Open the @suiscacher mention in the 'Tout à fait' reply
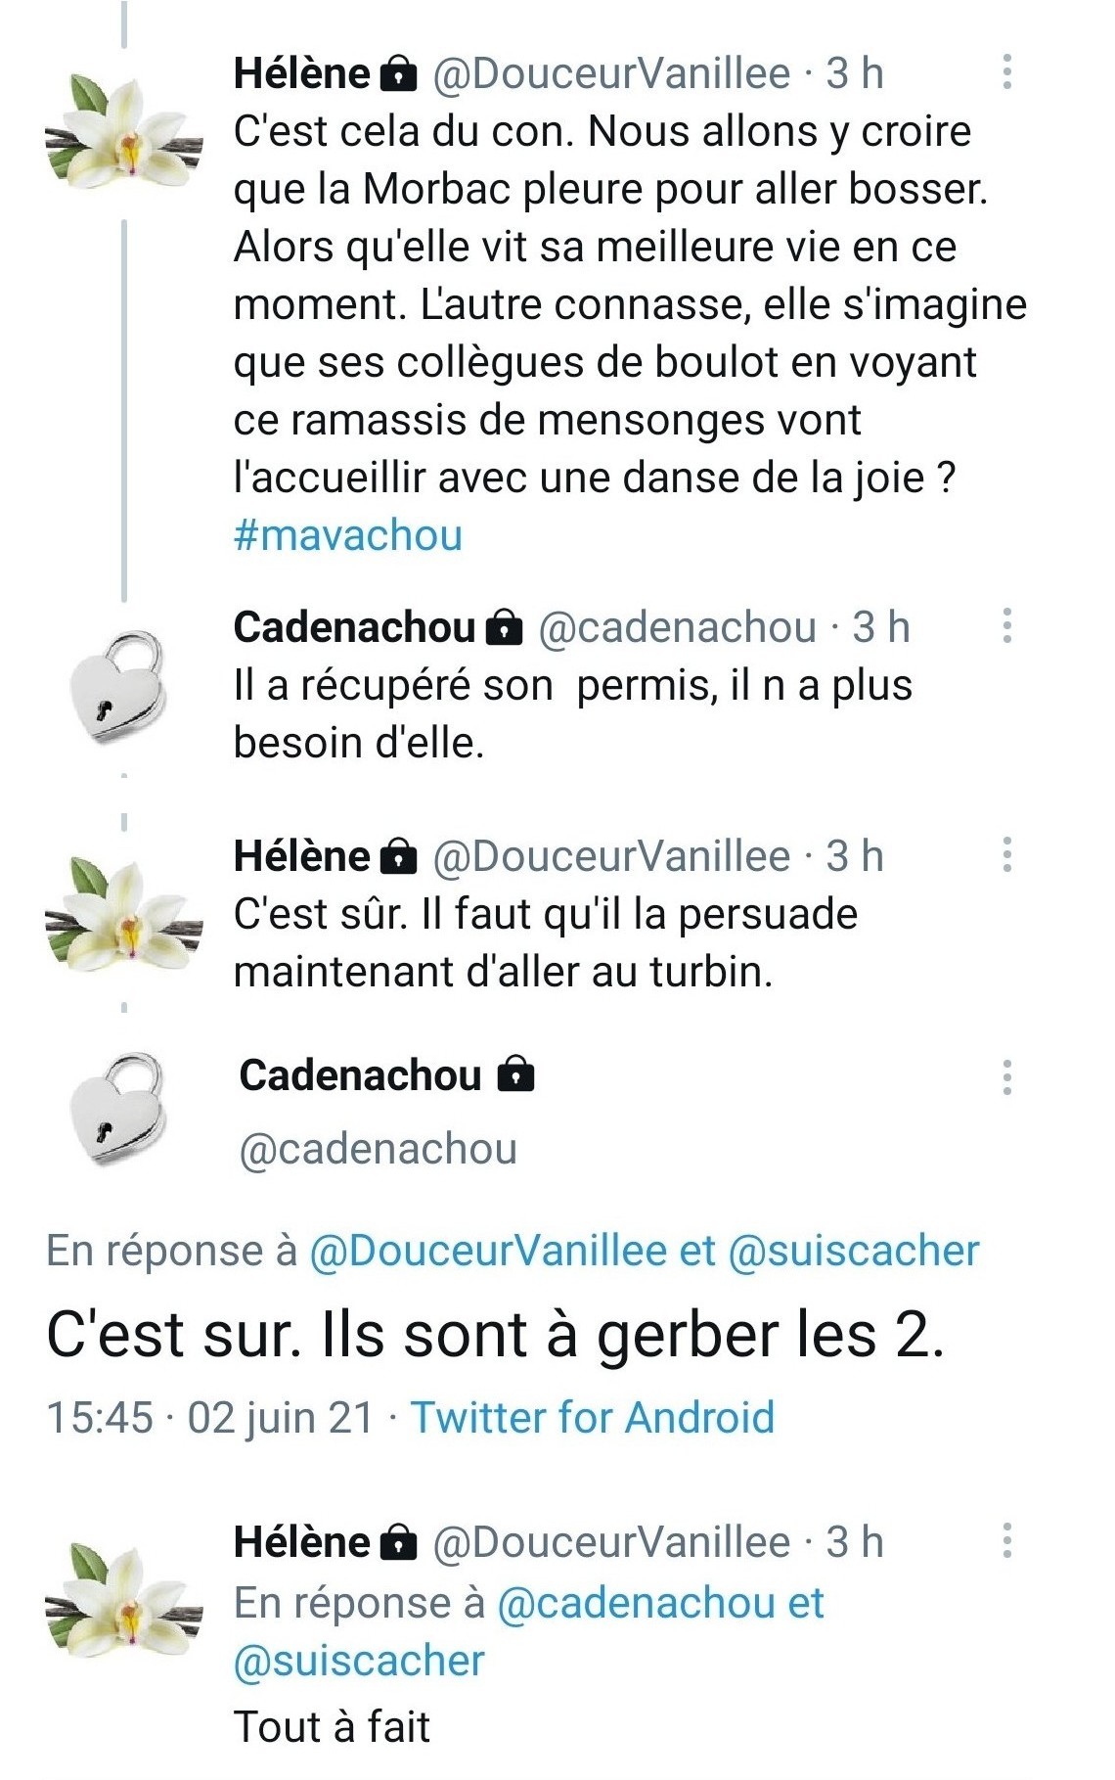The image size is (1115, 1780). pos(359,1661)
